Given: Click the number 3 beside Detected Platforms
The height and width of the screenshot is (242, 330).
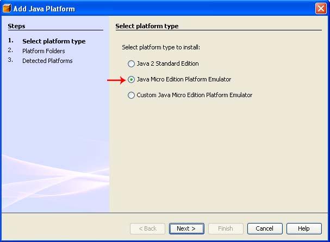Looking at the screenshot, I should (x=10, y=60).
